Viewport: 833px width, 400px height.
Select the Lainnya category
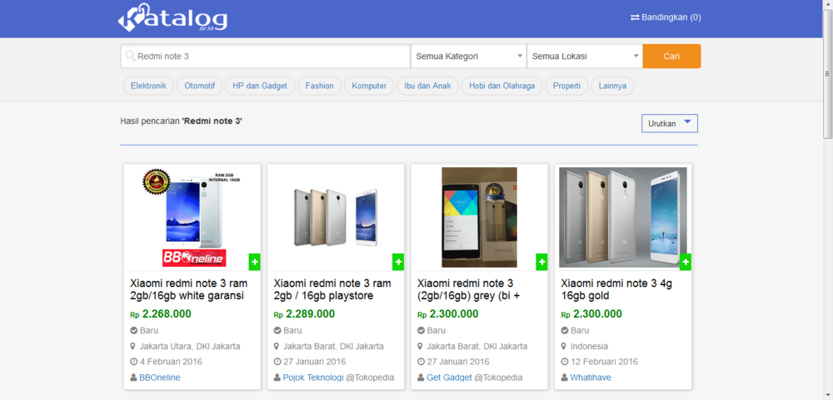612,86
